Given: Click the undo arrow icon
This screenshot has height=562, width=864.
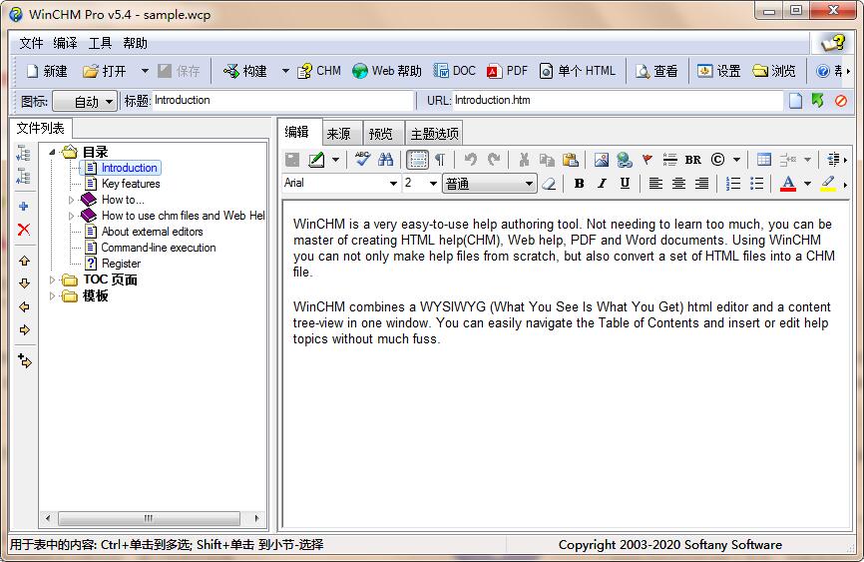Looking at the screenshot, I should click(470, 160).
